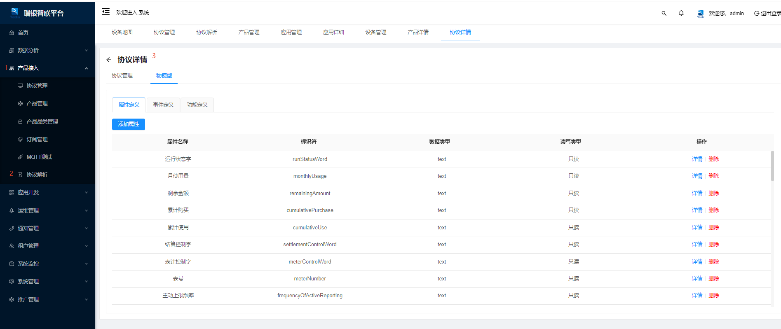The image size is (781, 329).
Task: Switch to the 设备地图 top tab
Action: pos(122,32)
